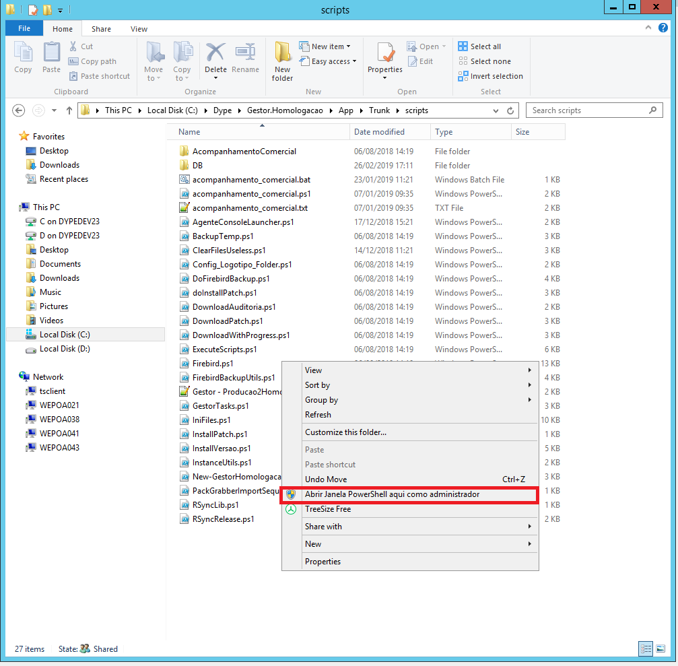Screen dimensions: 678x666
Task: Open the File tab
Action: pos(24,28)
